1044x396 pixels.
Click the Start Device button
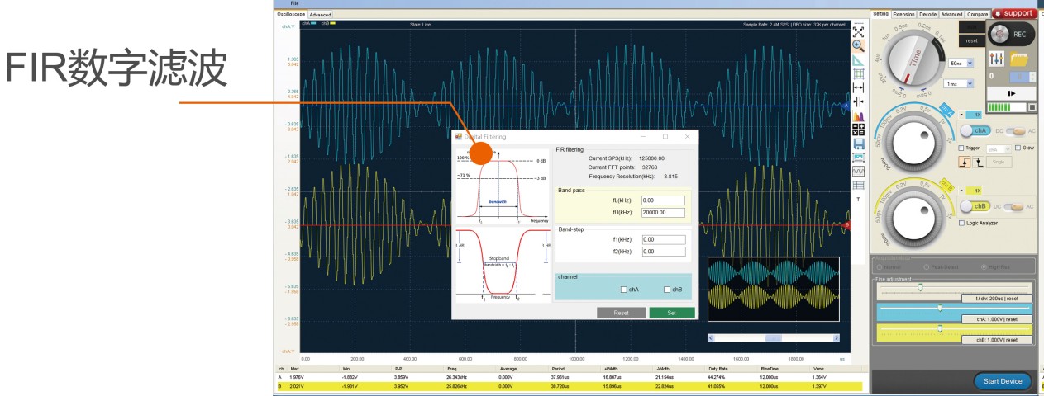click(x=1003, y=380)
